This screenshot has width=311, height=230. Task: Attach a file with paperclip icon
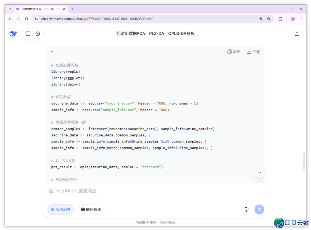pyautogui.click(x=246, y=209)
